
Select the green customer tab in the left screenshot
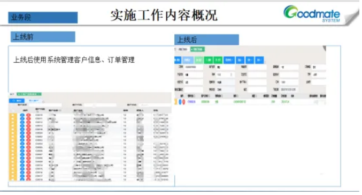[x=29, y=94]
